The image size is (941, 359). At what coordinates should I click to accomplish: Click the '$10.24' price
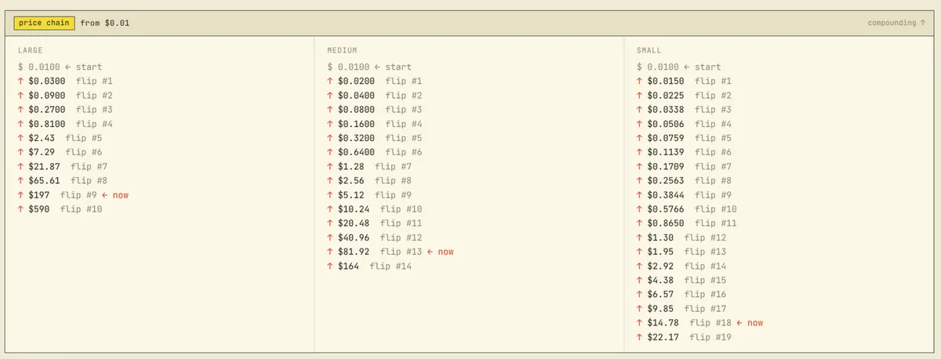point(354,209)
